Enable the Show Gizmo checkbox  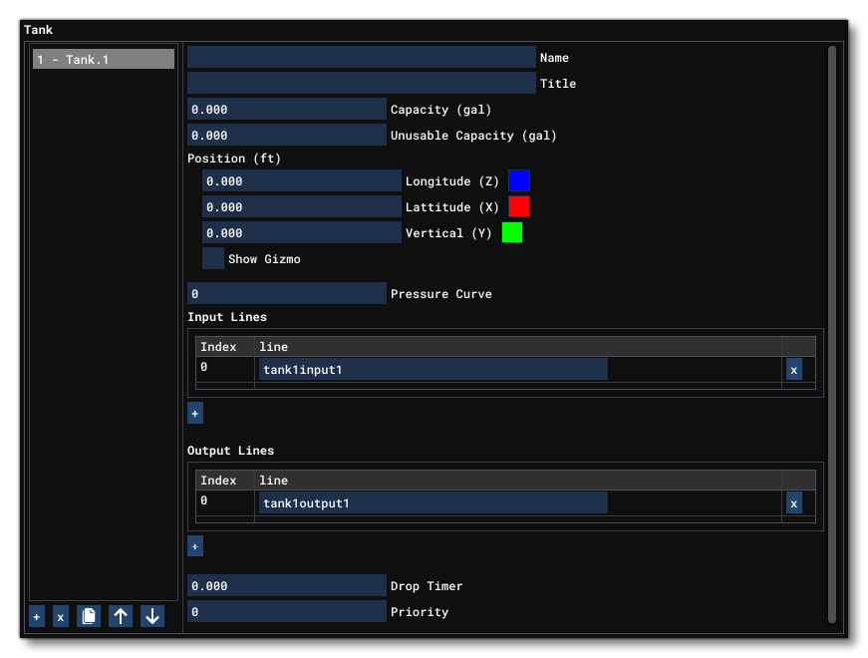pyautogui.click(x=213, y=259)
